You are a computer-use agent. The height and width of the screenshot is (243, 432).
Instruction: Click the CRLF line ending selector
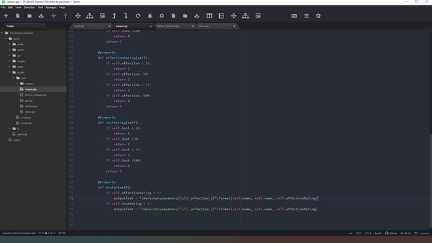358,234
